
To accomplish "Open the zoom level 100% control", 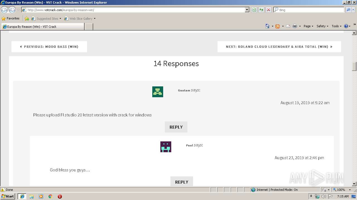I will coord(339,190).
